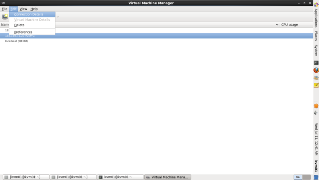Launch Firefox from the side panel
The height and width of the screenshot is (180, 319).
coord(316,70)
